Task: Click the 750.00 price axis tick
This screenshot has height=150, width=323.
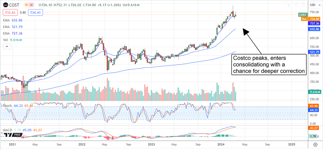Action: pos(314,12)
